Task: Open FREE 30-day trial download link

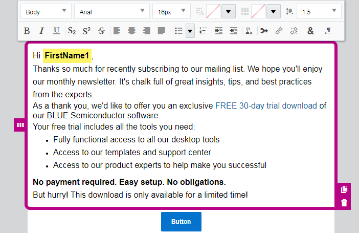Action: click(x=266, y=105)
